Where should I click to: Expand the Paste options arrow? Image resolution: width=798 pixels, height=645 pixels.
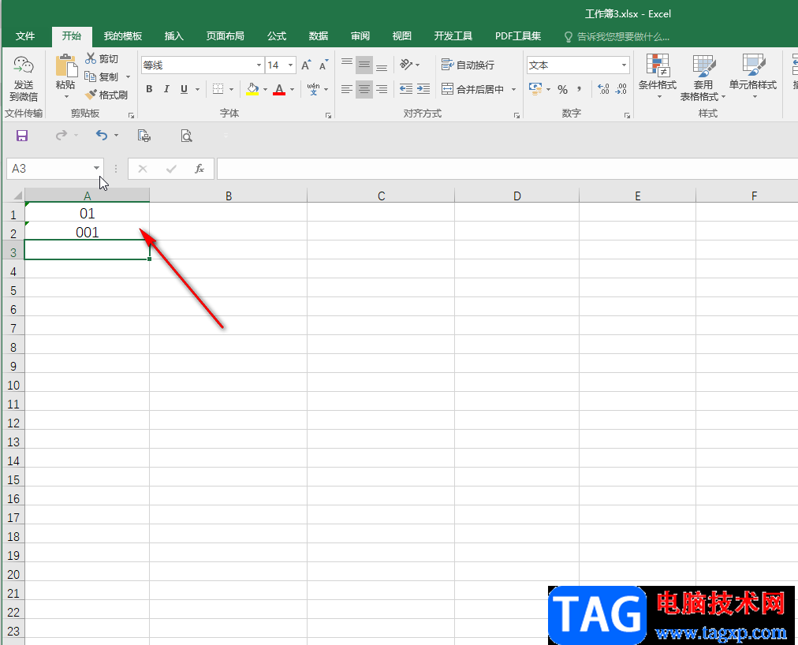[66, 97]
